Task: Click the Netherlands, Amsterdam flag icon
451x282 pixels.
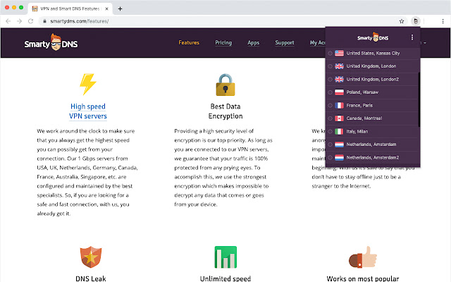Action: [x=339, y=145]
